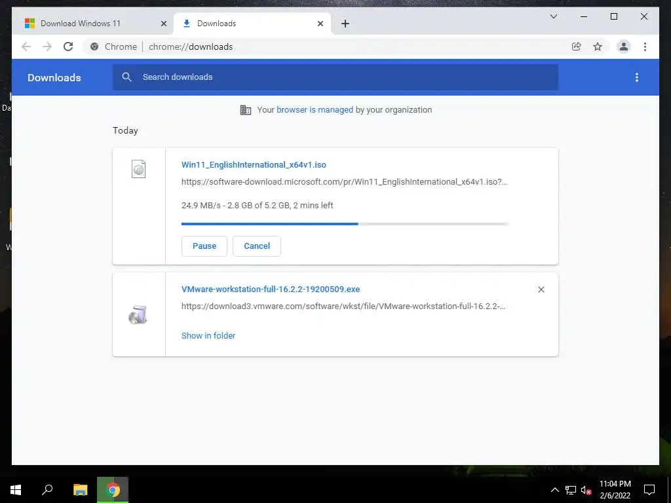The height and width of the screenshot is (503, 671).
Task: Click the Chrome taskbar icon
Action: (113, 490)
